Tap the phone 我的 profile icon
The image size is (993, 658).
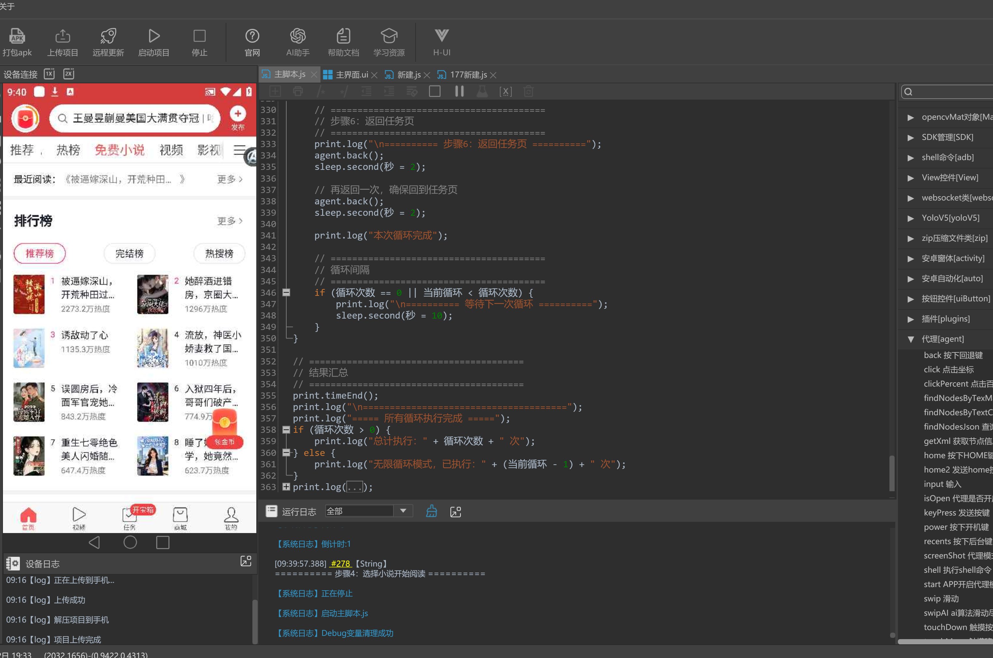pyautogui.click(x=231, y=518)
